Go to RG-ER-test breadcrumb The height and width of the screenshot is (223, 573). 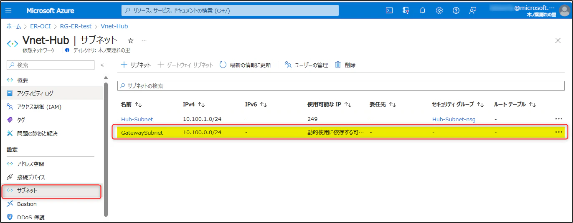coord(76,26)
